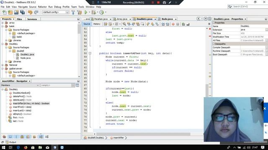
Task: Click the Debug Project toolbar icon
Action: point(94,12)
